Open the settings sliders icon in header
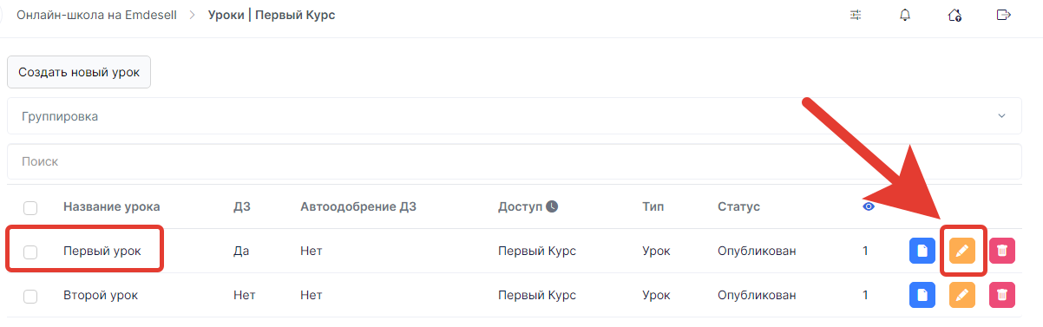The image size is (1043, 327). click(856, 15)
